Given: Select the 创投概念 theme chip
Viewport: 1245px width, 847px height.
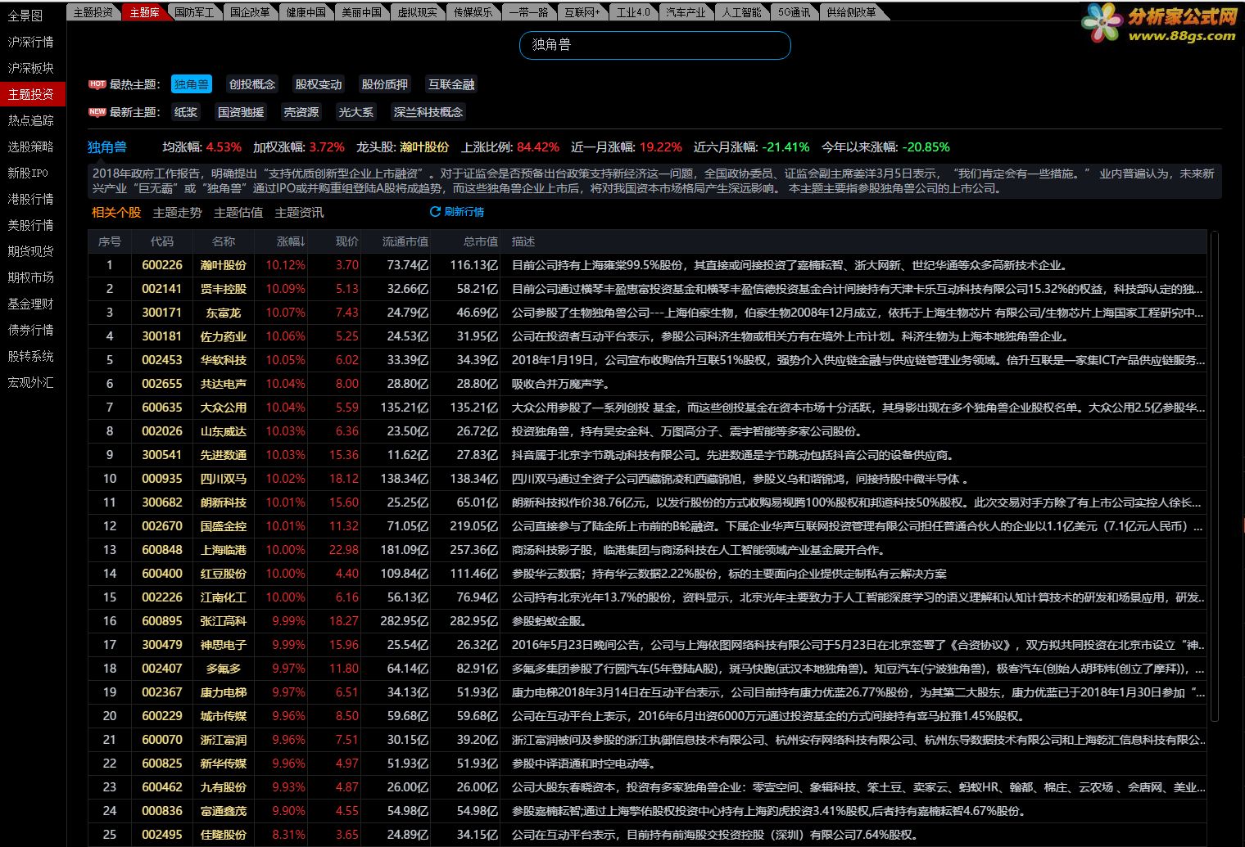Looking at the screenshot, I should point(252,84).
